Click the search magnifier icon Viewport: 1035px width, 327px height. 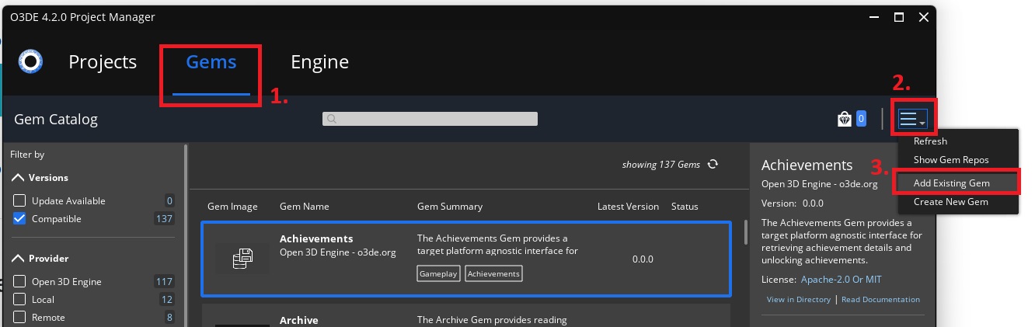coord(332,119)
